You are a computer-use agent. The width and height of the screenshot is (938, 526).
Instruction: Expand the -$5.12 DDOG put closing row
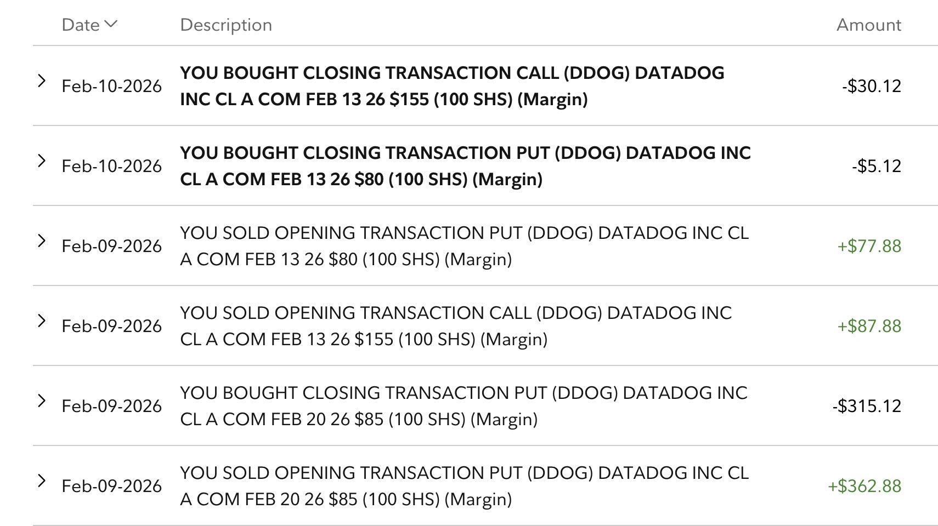[42, 161]
